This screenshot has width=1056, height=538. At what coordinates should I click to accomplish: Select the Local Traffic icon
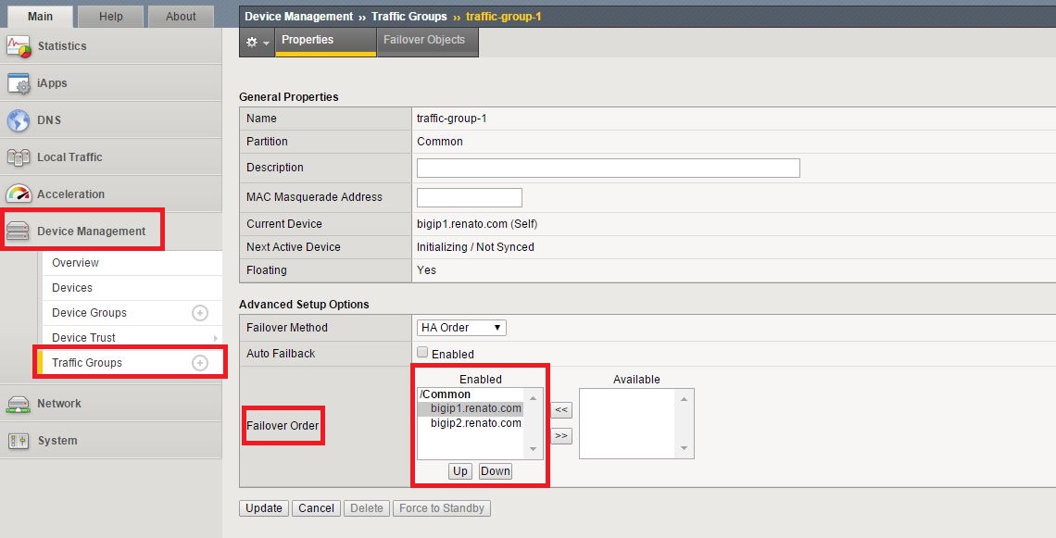pos(19,157)
